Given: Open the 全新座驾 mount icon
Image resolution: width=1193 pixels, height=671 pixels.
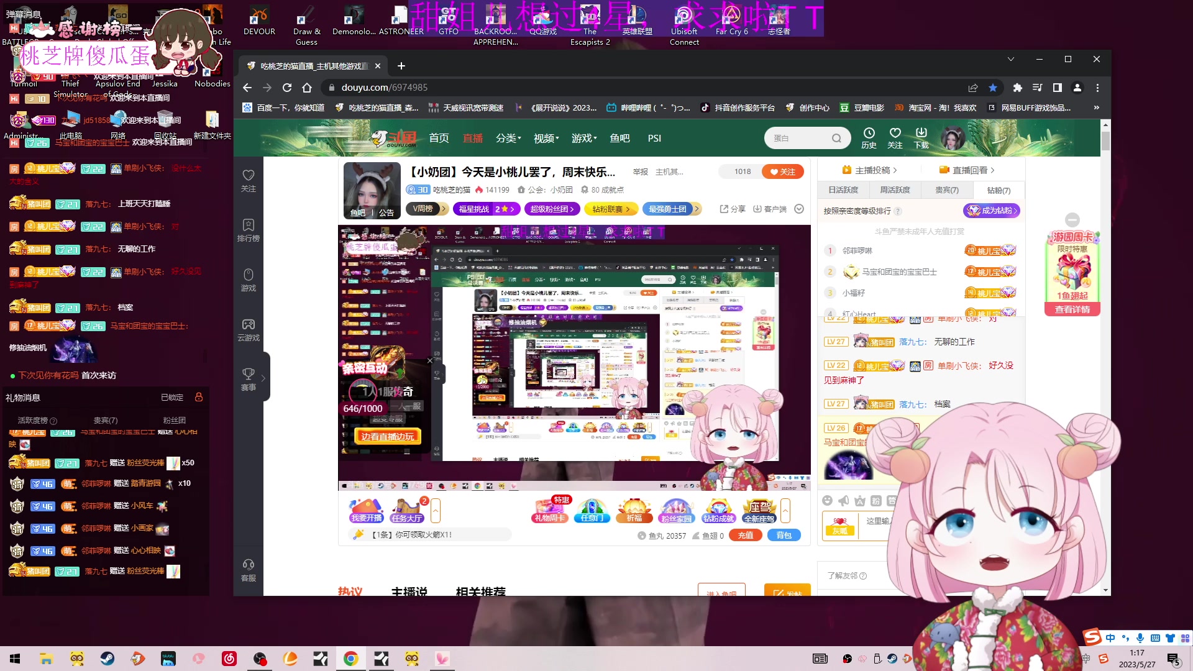Looking at the screenshot, I should coord(759,510).
